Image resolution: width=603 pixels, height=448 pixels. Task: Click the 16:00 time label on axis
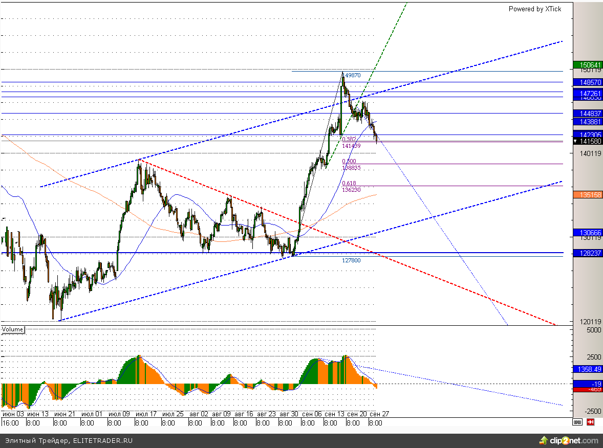point(10,423)
